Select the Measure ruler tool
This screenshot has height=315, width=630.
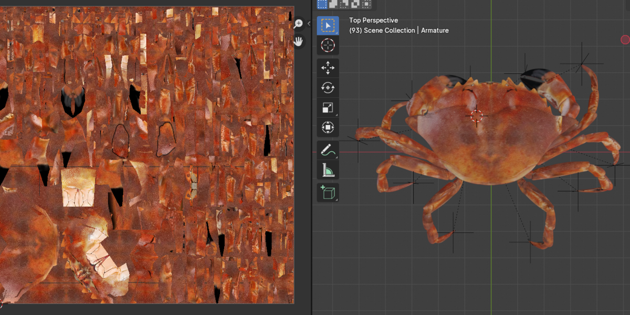(328, 170)
